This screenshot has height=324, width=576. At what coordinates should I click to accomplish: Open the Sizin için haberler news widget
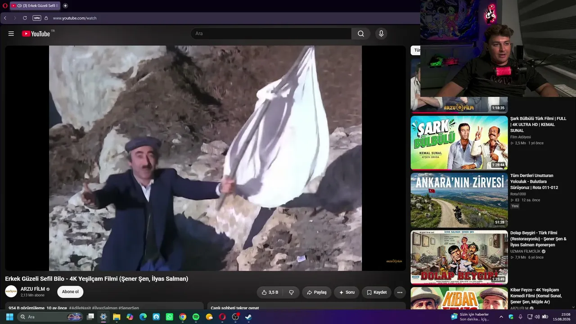(x=470, y=317)
